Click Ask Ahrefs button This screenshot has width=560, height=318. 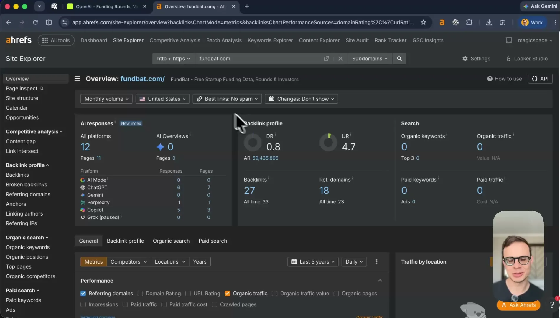(x=518, y=305)
